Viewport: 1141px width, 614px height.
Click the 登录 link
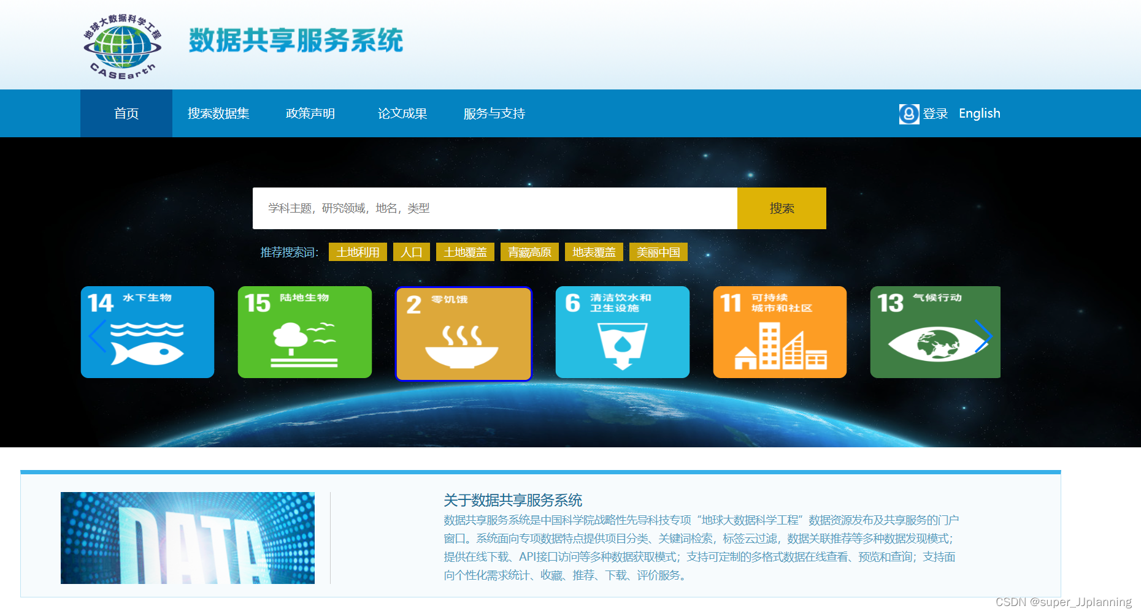tap(935, 114)
